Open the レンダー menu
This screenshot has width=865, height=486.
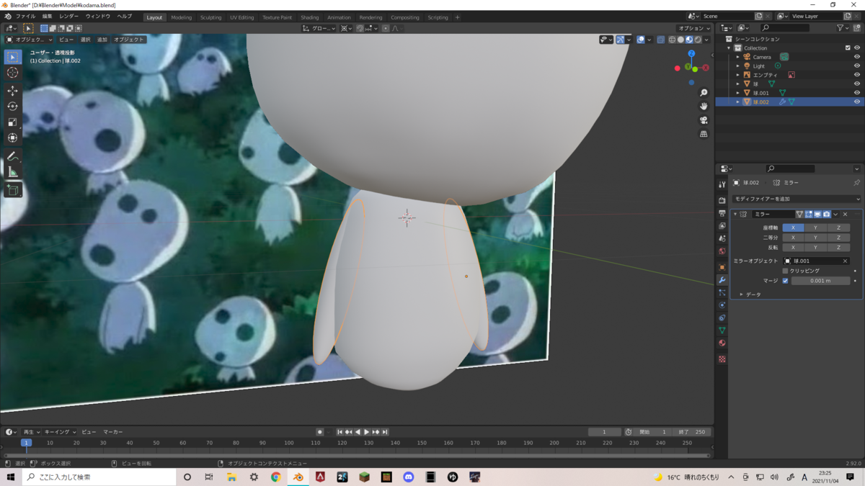click(68, 17)
